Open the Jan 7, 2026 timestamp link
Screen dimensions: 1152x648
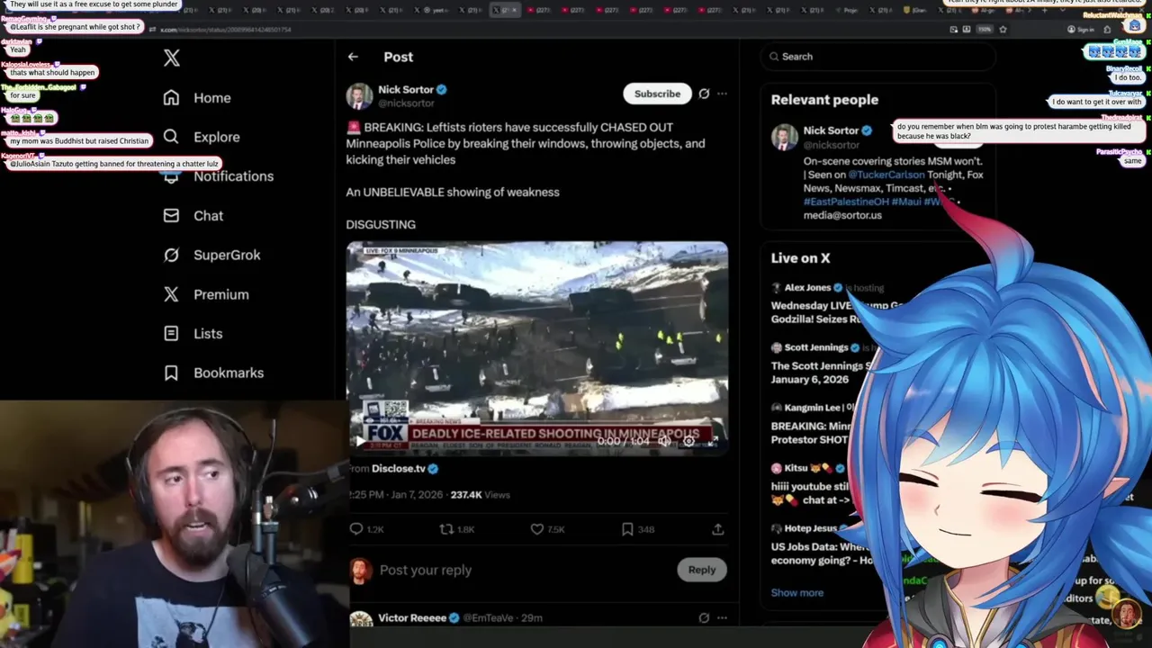pyautogui.click(x=395, y=495)
